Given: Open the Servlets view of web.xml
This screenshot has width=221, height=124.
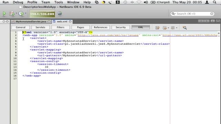Looking at the screenshot, I should pyautogui.click(x=40, y=27).
